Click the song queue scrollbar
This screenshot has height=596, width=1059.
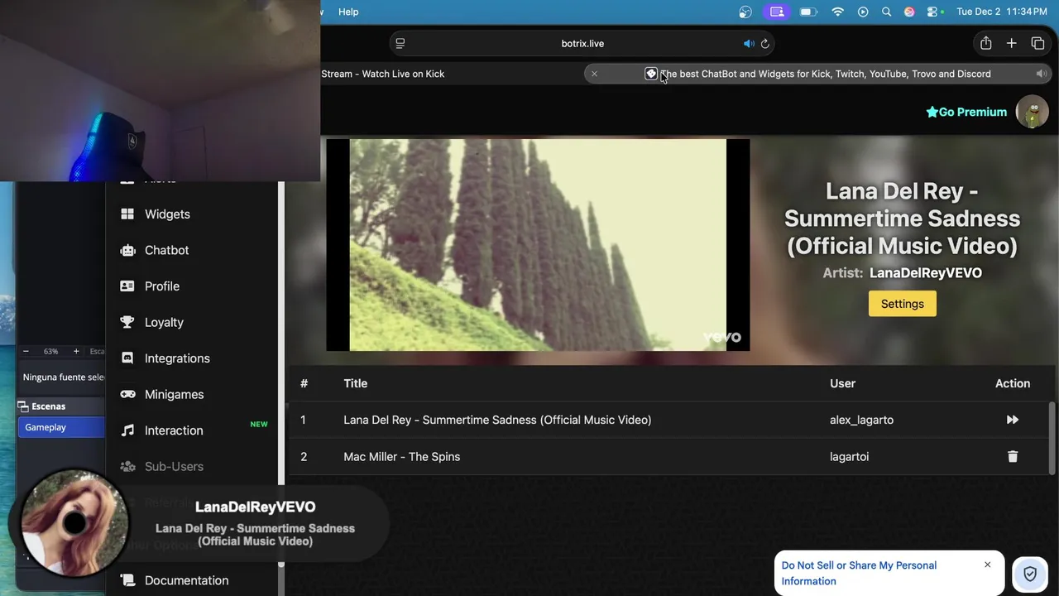click(1052, 438)
